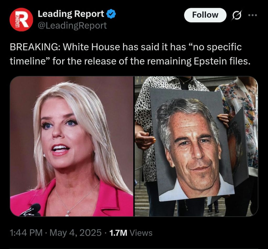Open the left photo of blonde woman
Image resolution: width=268 pixels, height=249 pixels.
[71, 146]
